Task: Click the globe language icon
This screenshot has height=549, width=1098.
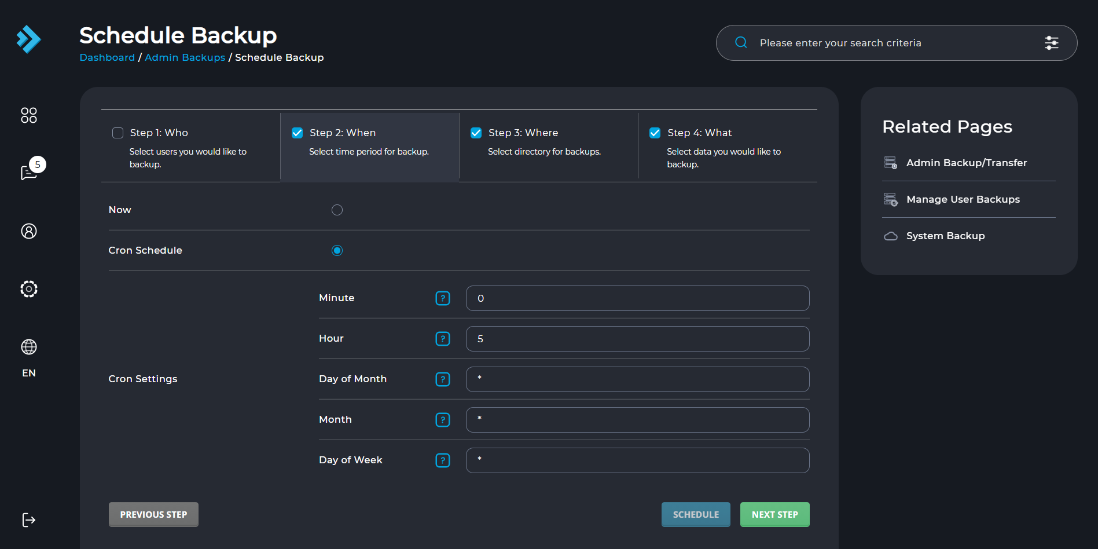Action: [x=29, y=347]
